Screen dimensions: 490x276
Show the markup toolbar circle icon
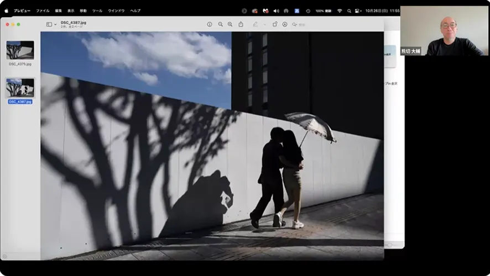coord(285,24)
